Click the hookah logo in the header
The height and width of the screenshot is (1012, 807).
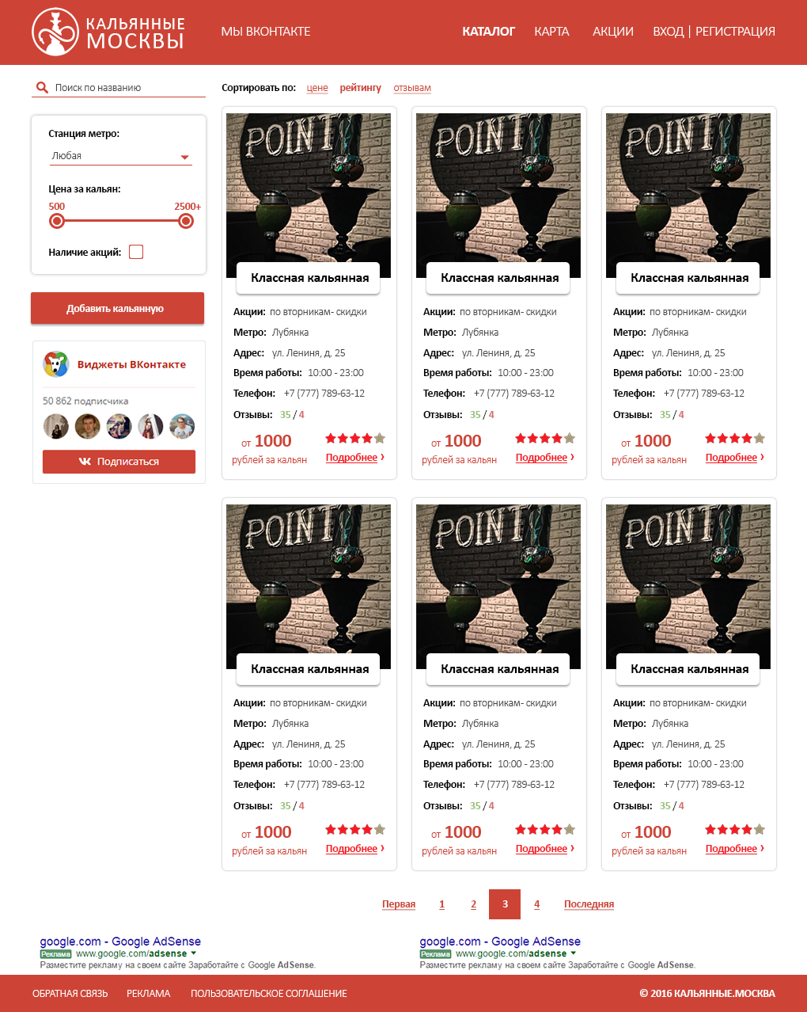(55, 32)
